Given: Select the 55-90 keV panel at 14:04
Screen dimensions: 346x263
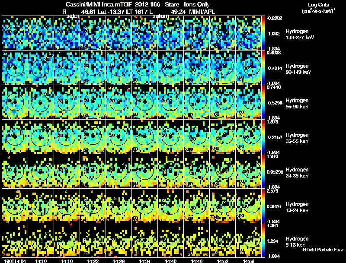Looking at the screenshot, I should point(15,102).
